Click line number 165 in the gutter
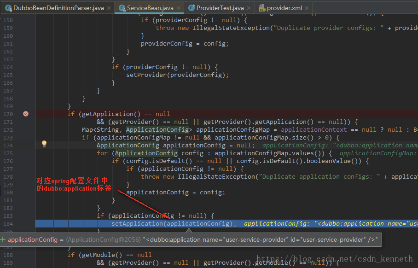 (8, 75)
